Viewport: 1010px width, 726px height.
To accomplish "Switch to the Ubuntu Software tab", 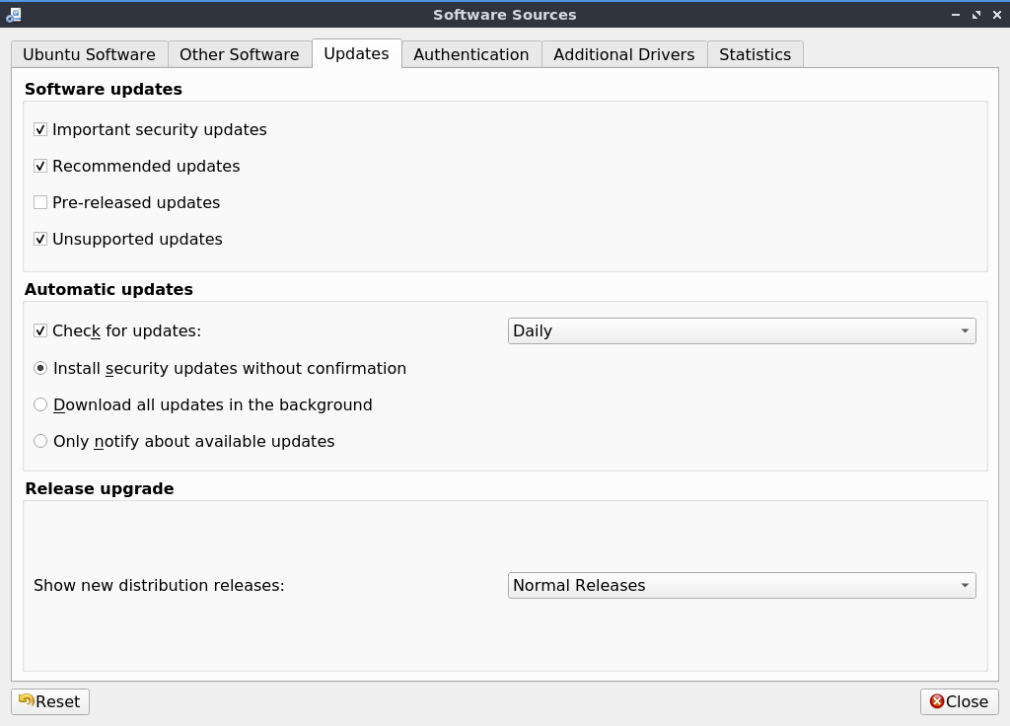I will coord(89,54).
